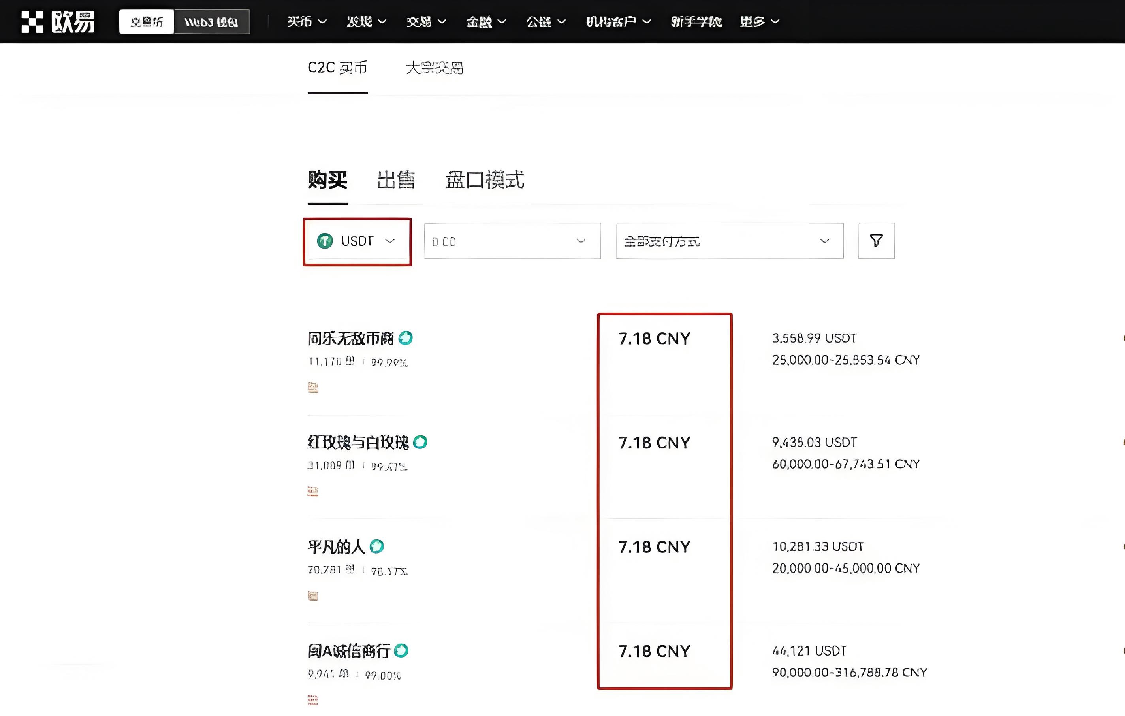The height and width of the screenshot is (716, 1125).
Task: Click payment method icon under 国A诚信商行
Action: click(313, 700)
